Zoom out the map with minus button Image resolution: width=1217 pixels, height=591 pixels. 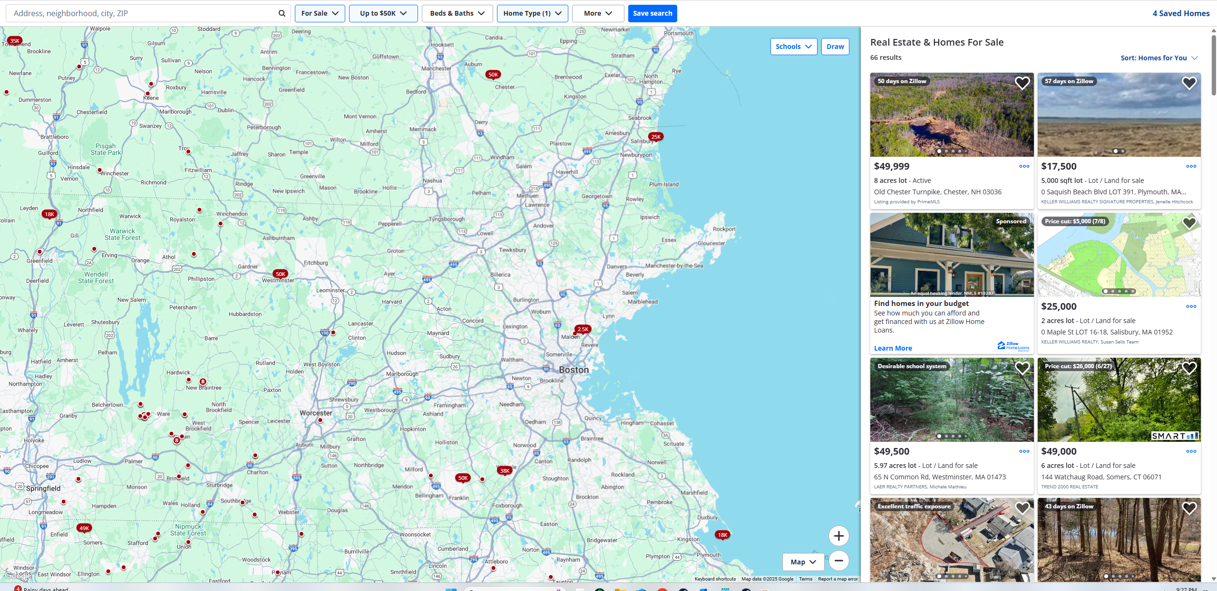pyautogui.click(x=838, y=561)
